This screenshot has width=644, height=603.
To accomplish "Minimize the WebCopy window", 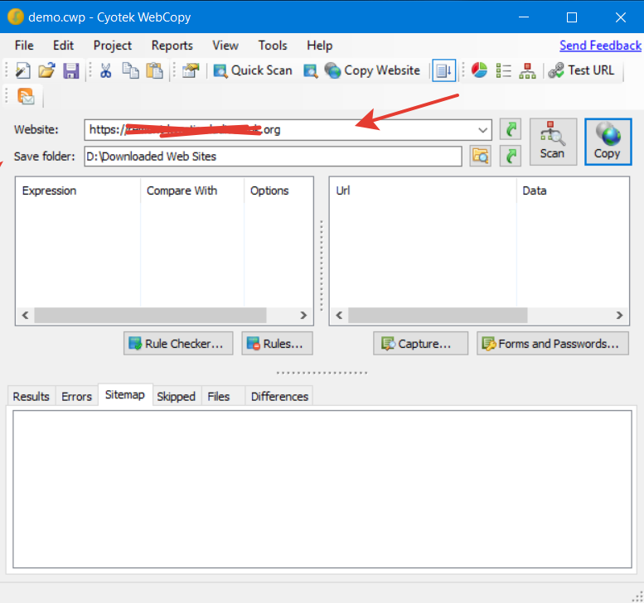I will (x=524, y=17).
